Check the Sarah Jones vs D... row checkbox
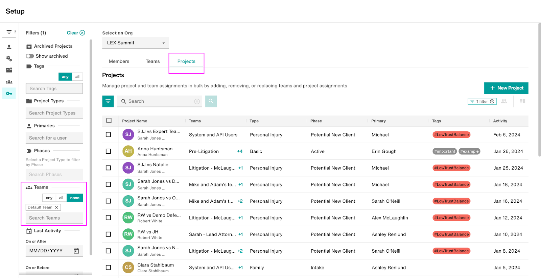 click(x=108, y=184)
